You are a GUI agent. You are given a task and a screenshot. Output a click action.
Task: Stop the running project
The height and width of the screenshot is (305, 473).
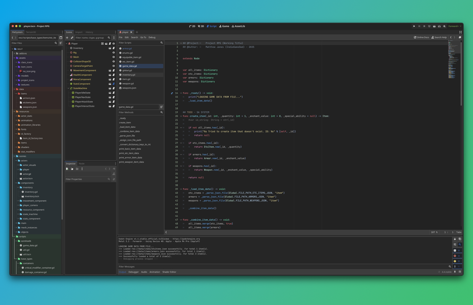point(424,26)
